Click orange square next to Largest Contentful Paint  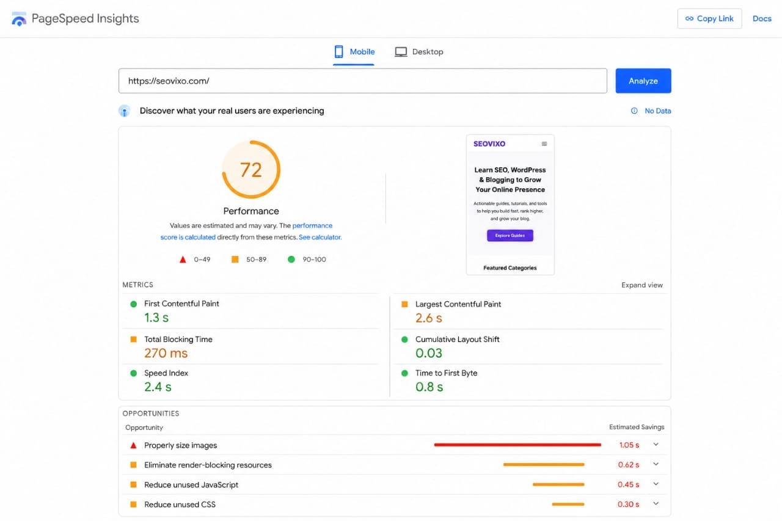tap(404, 304)
